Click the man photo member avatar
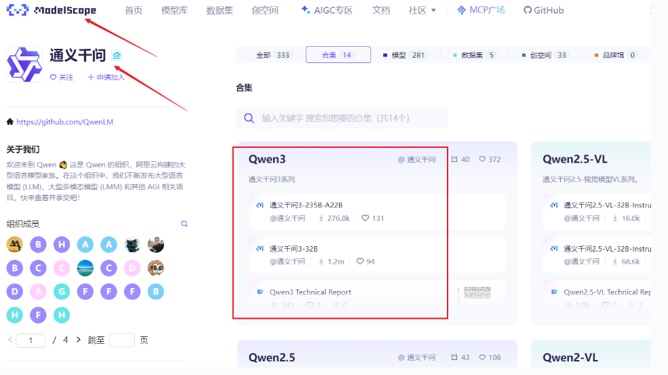 [156, 245]
